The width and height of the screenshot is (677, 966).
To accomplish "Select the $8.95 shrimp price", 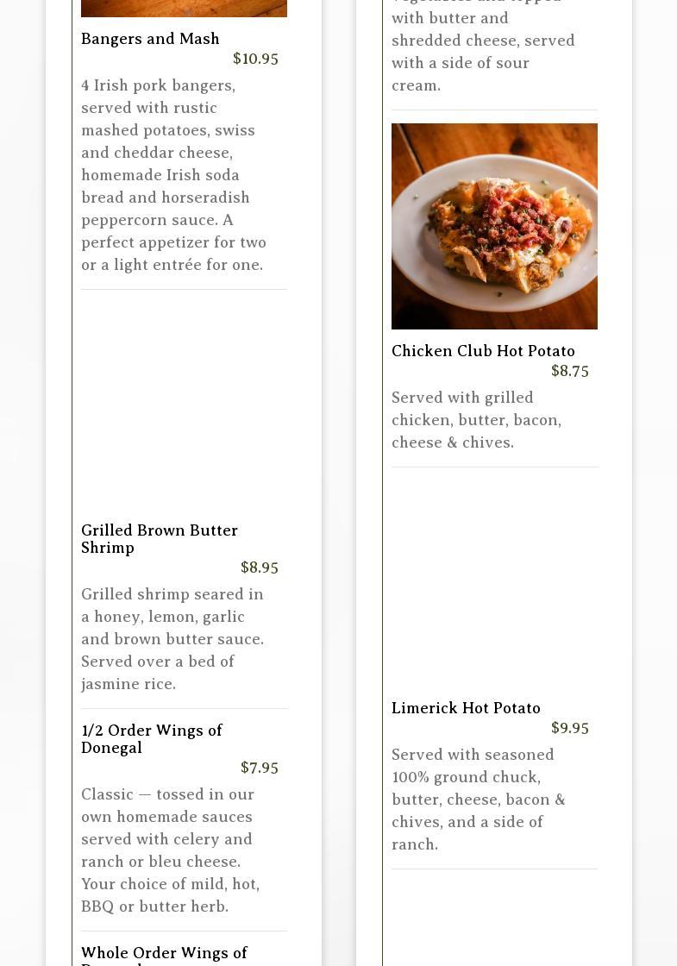I will click(x=259, y=568).
